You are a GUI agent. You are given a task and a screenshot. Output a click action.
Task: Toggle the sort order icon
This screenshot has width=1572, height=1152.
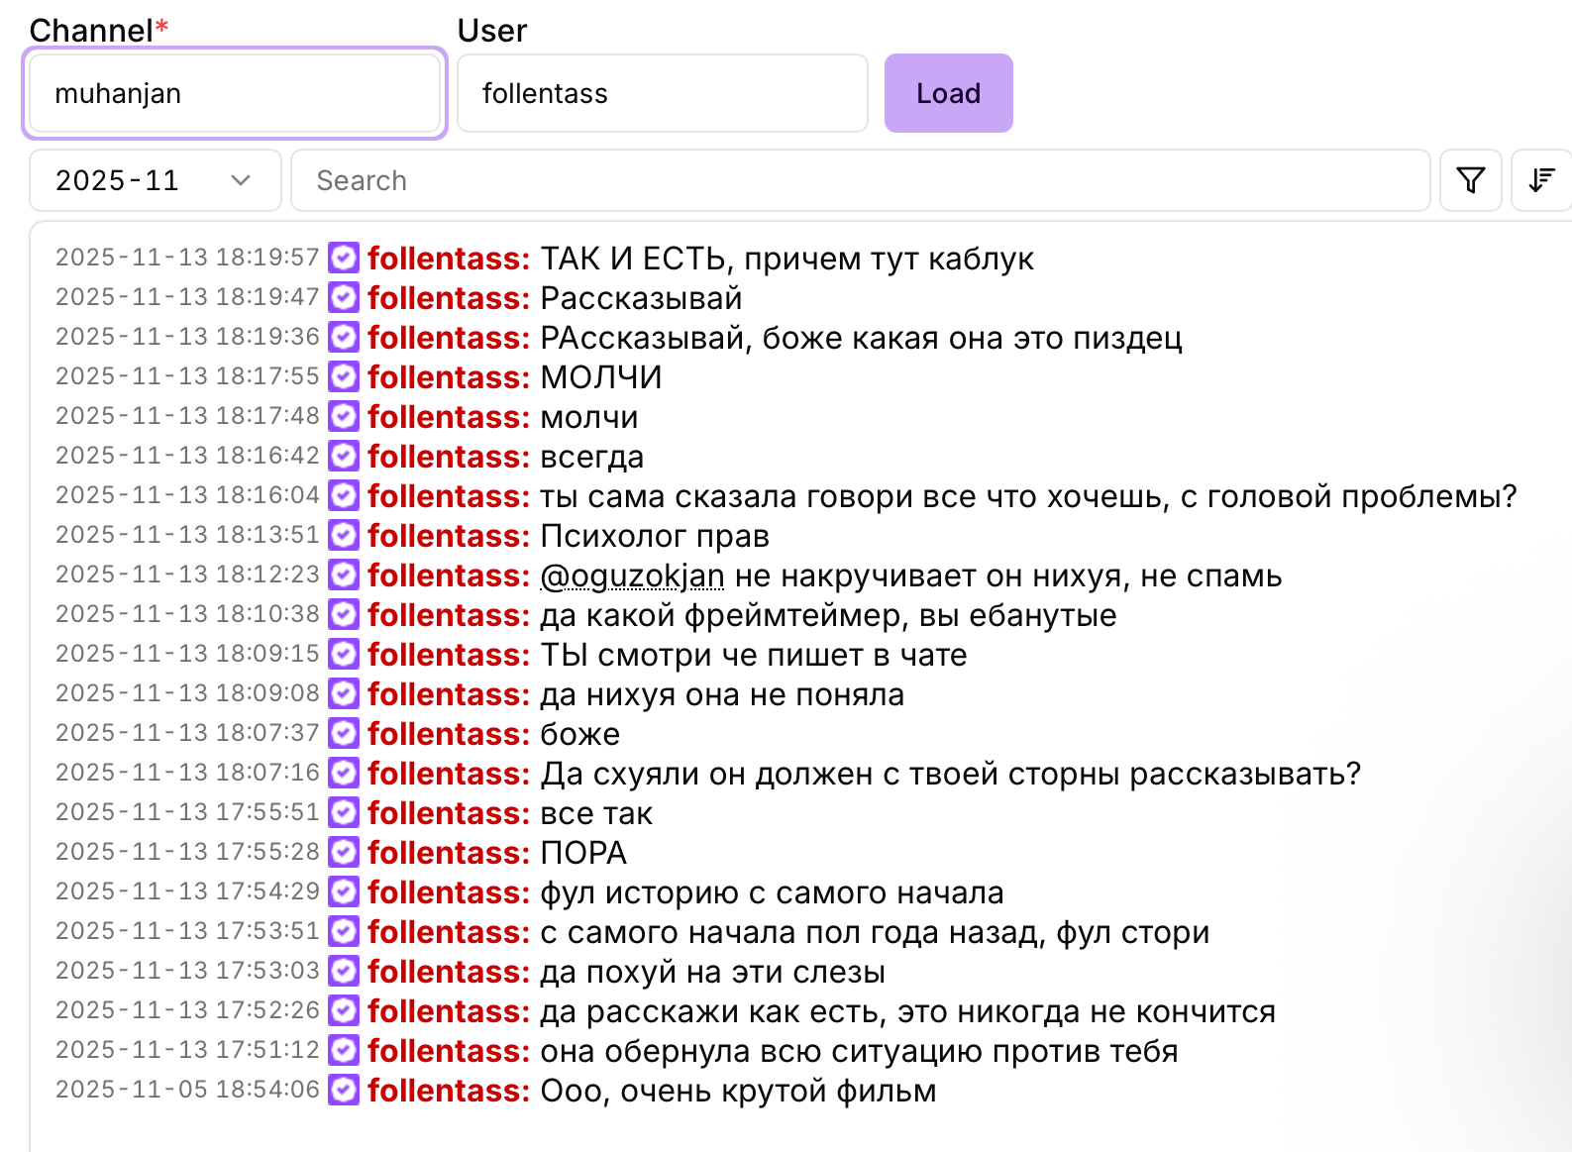pyautogui.click(x=1541, y=180)
